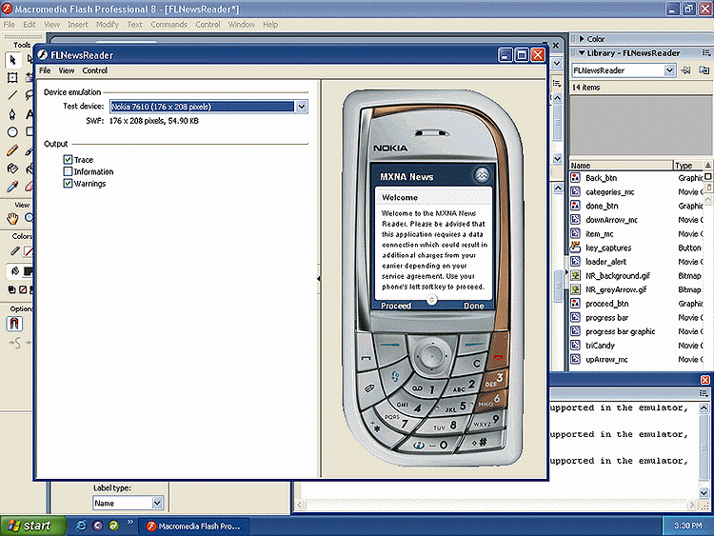Open the Commands menu in Flash
The height and width of the screenshot is (536, 714).
click(x=169, y=24)
